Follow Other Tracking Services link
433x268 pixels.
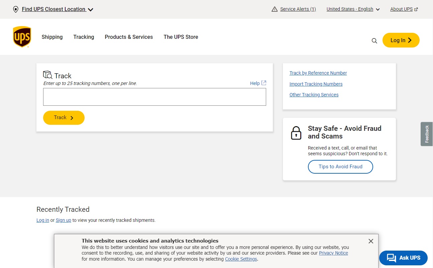(x=314, y=95)
